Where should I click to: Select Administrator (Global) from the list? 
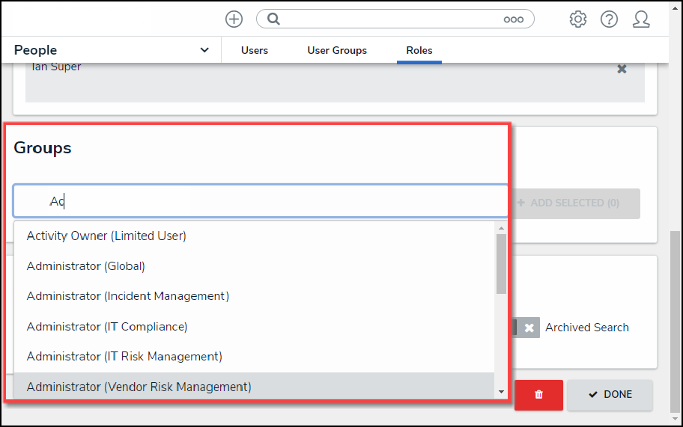click(86, 266)
